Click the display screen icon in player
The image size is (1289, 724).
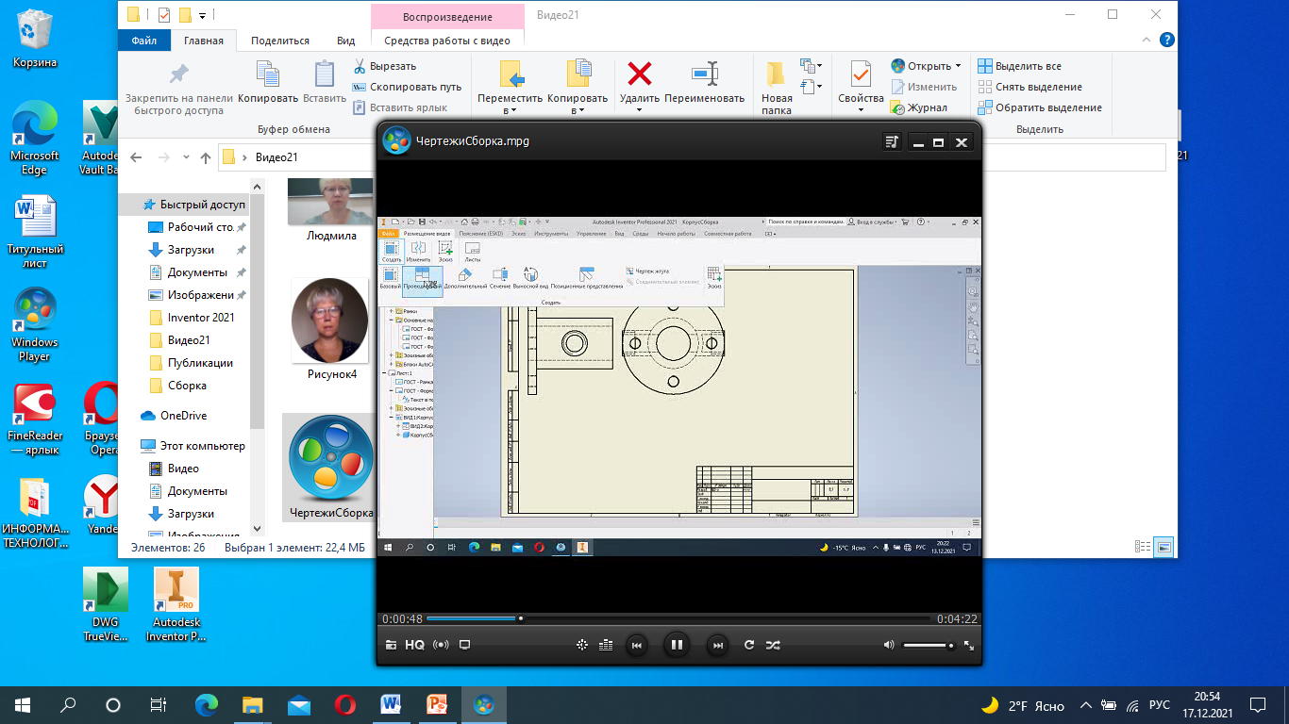(464, 645)
